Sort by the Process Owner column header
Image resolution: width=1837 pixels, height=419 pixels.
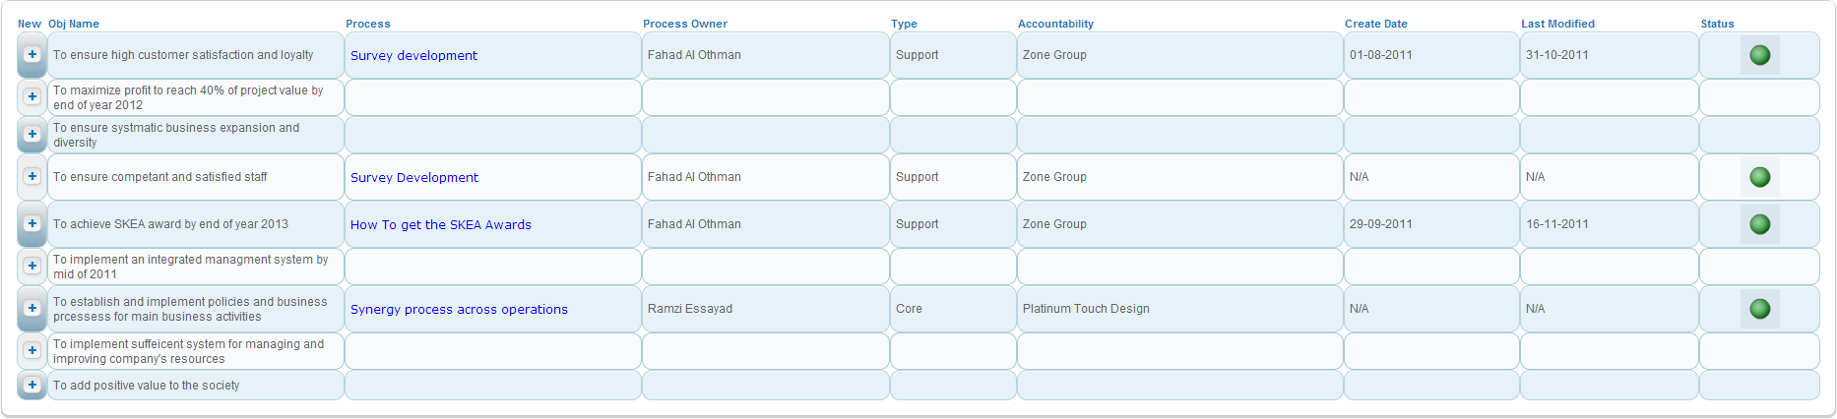pos(684,24)
